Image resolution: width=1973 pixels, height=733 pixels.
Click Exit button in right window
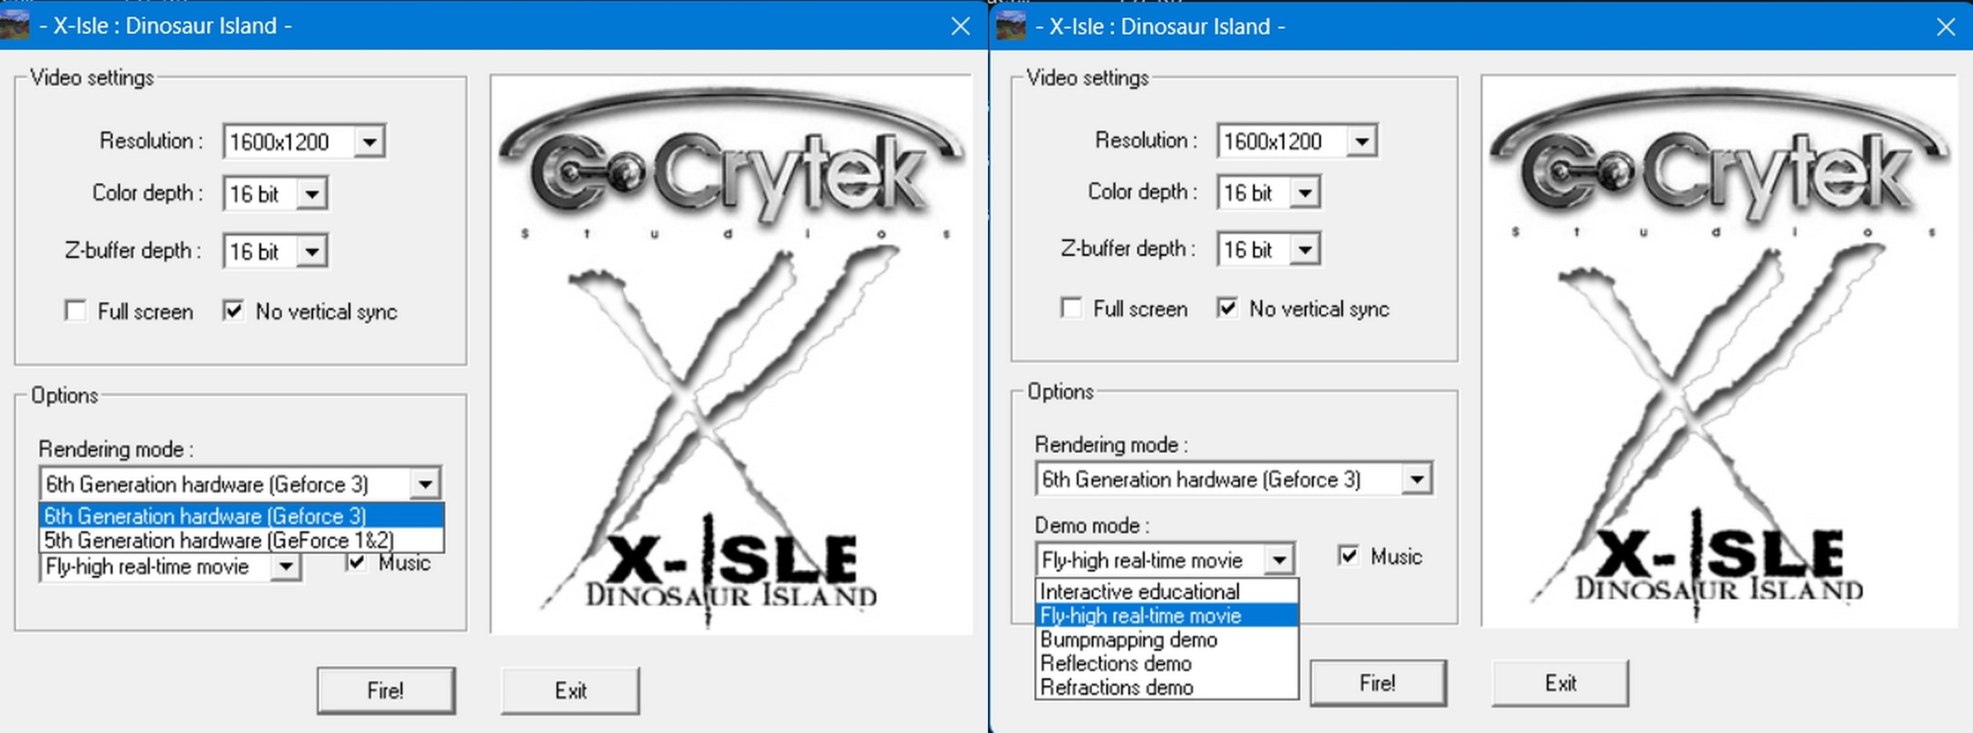click(x=1561, y=682)
